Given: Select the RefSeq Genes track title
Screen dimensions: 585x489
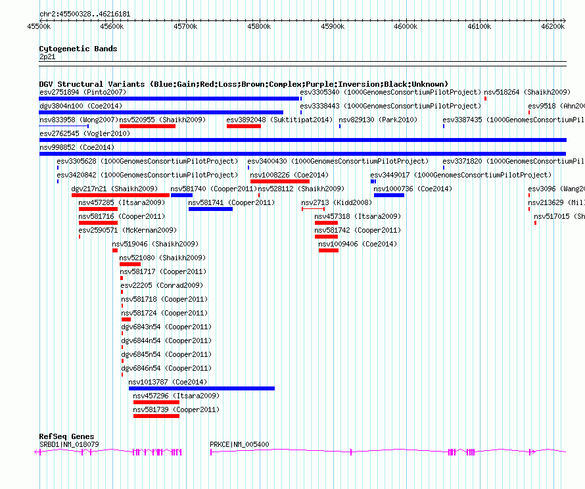Looking at the screenshot, I should [66, 436].
